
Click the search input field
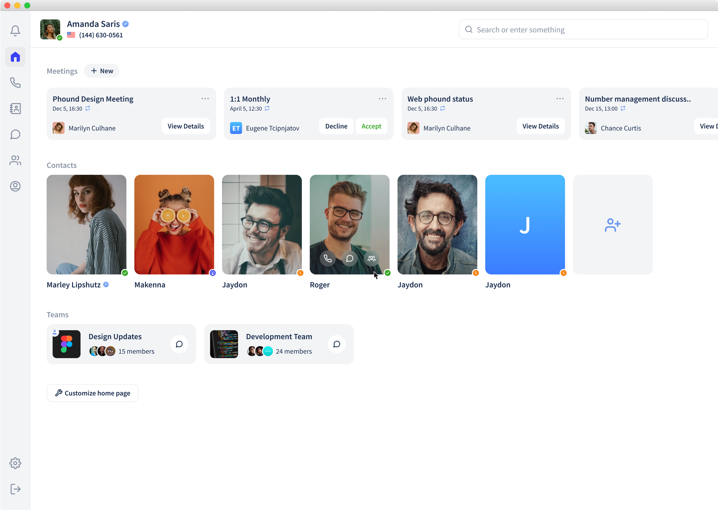[583, 30]
